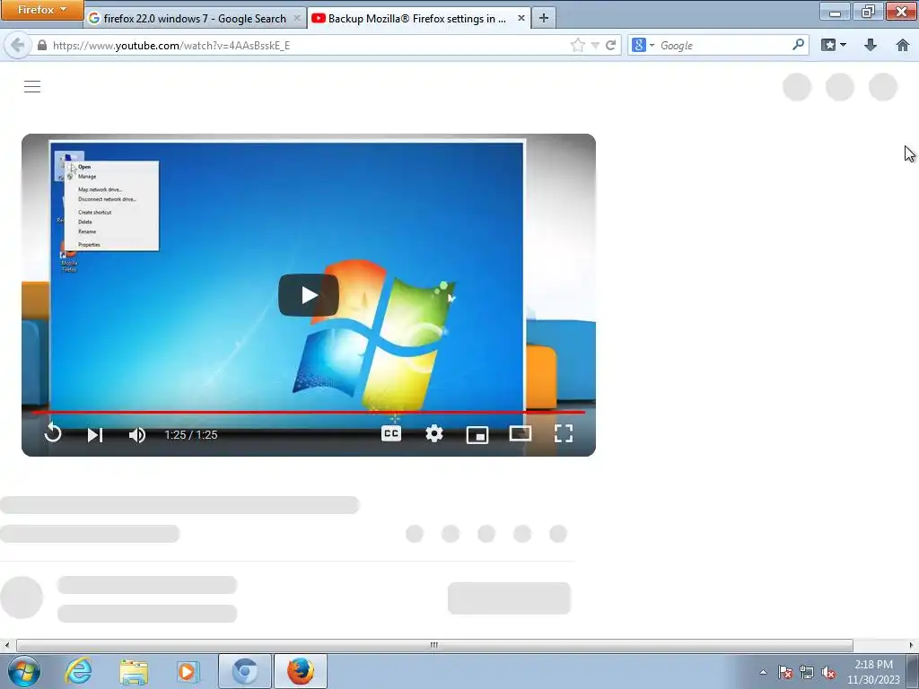The image size is (919, 689).
Task: Minimize the Firefox window
Action: pyautogui.click(x=836, y=11)
